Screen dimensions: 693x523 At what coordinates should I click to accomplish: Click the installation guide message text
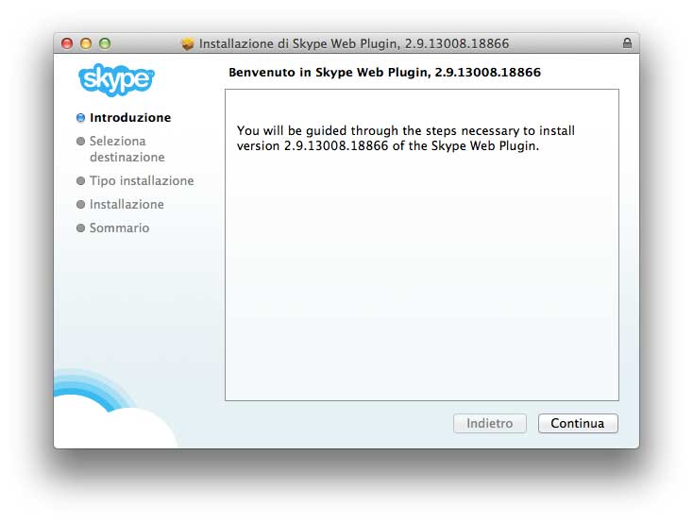pyautogui.click(x=405, y=138)
